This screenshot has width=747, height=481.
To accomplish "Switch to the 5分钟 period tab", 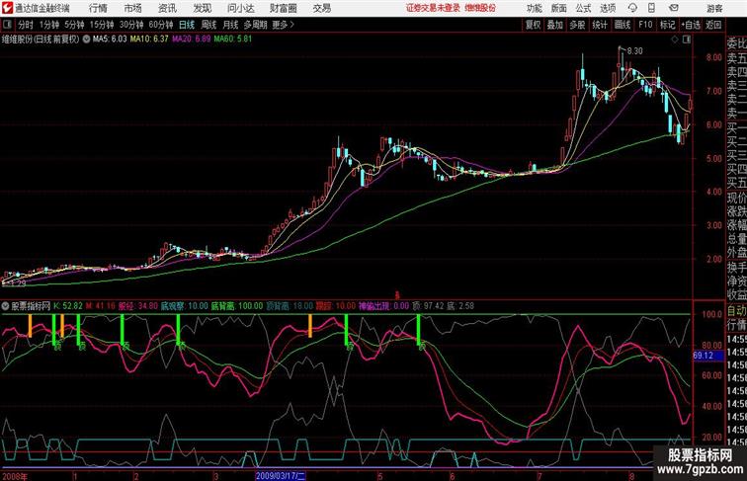I will coord(74,25).
